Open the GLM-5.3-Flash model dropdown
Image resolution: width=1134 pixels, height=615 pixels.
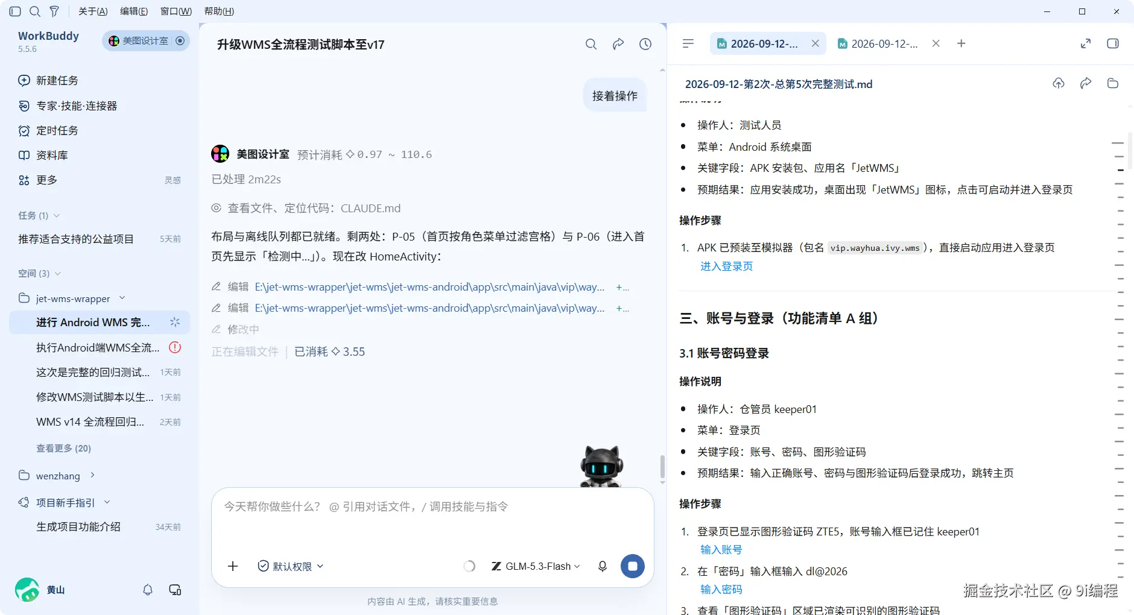tap(536, 566)
